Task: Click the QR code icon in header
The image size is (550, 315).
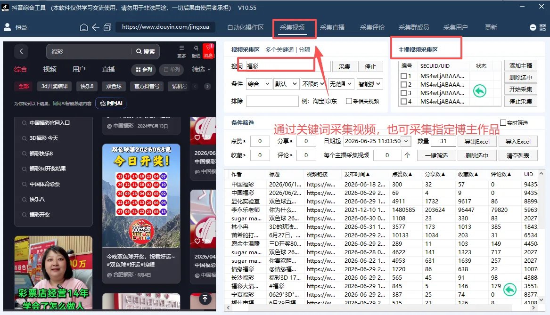Action: point(542,27)
